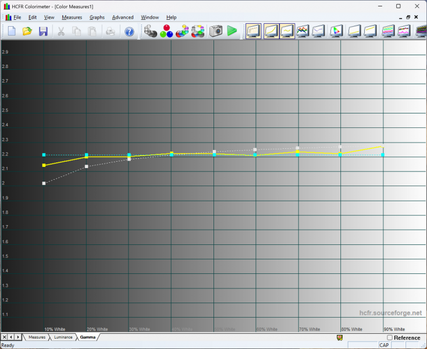The image size is (427, 349).
Task: Click the blue Help question mark icon
Action: click(129, 31)
